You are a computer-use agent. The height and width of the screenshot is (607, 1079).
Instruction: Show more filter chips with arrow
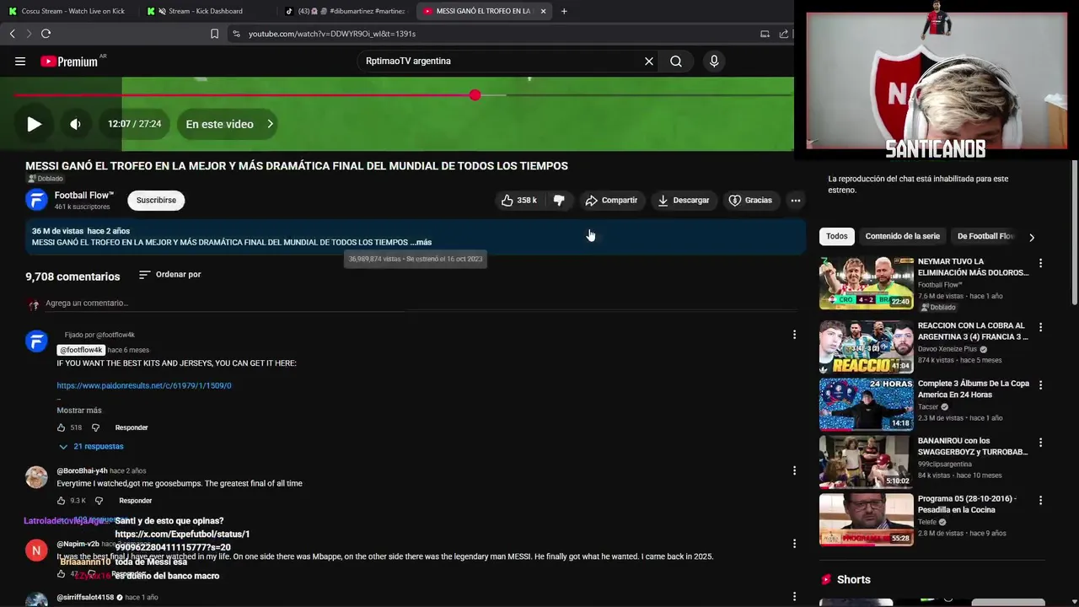click(x=1032, y=237)
